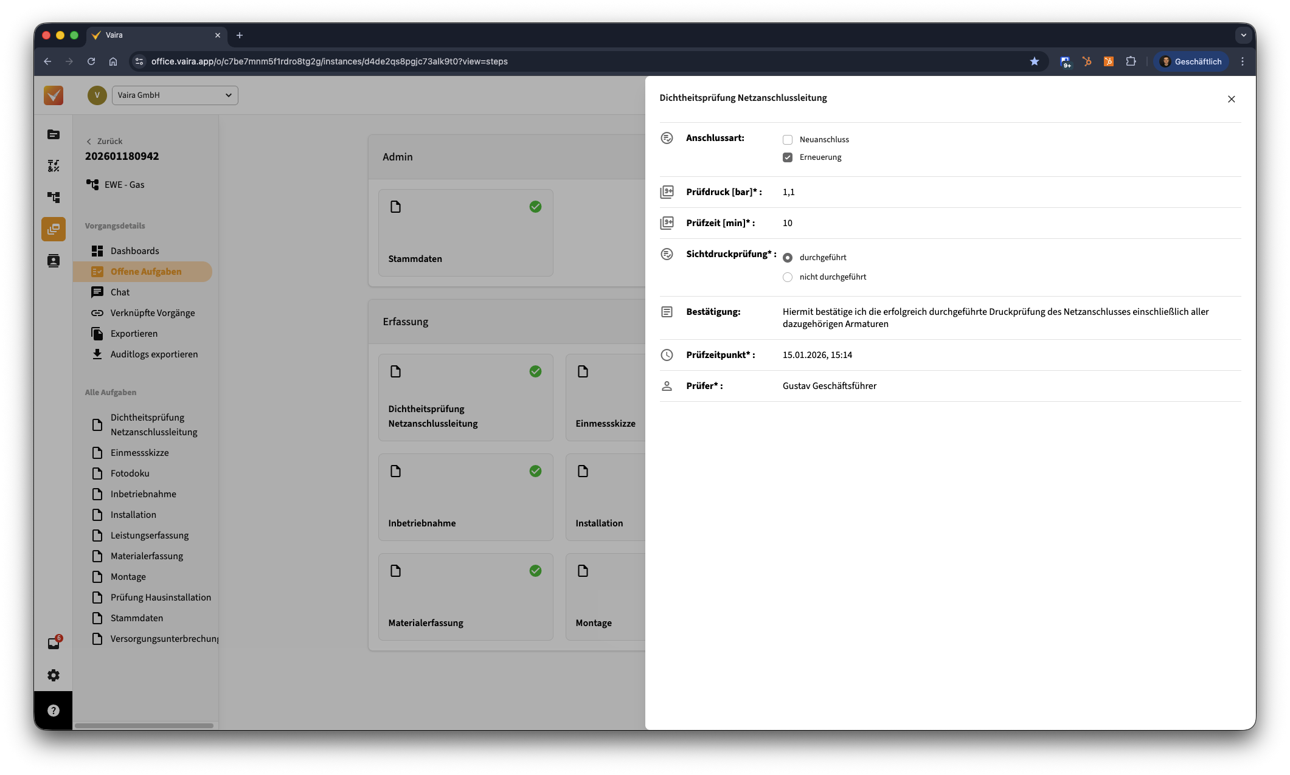
Task: Click the Vaira logo icon
Action: 54,95
